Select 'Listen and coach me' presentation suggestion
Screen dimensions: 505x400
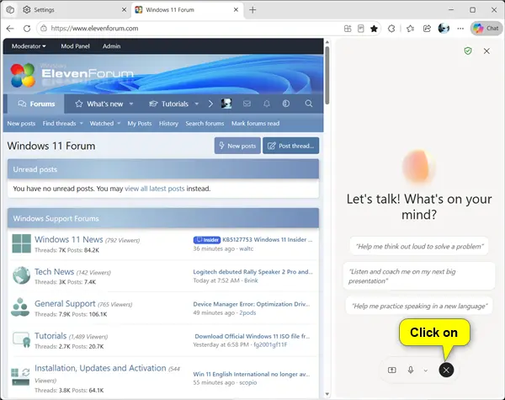(419, 276)
